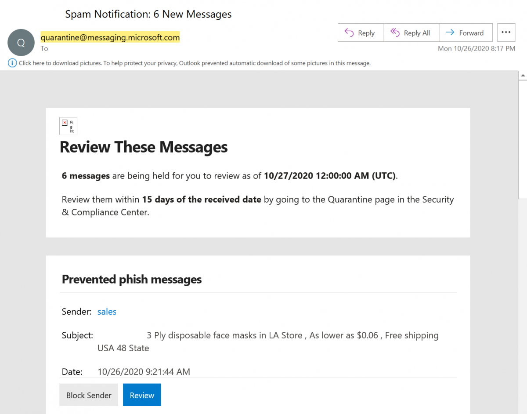
Task: Click the sender's circular Q avatar
Action: 21,42
